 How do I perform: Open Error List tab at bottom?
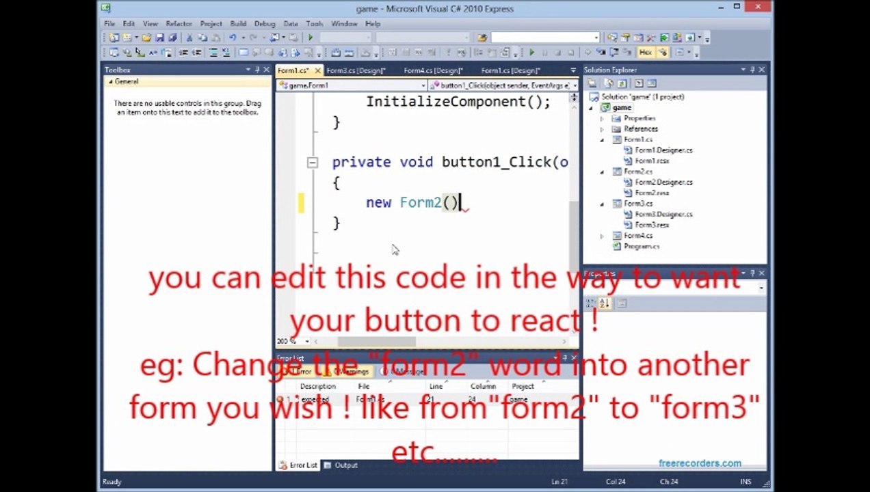pos(298,465)
